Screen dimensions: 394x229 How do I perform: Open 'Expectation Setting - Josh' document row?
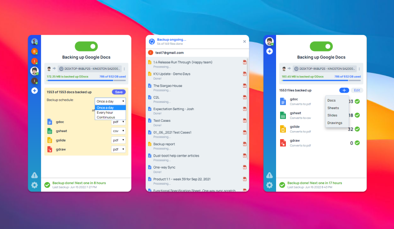tap(197, 111)
